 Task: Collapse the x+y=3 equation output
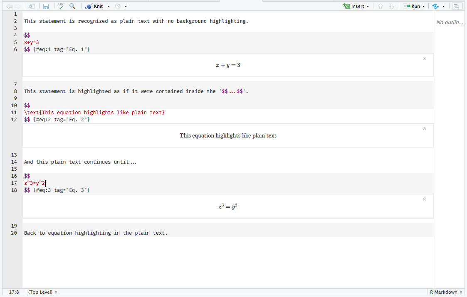(x=424, y=58)
